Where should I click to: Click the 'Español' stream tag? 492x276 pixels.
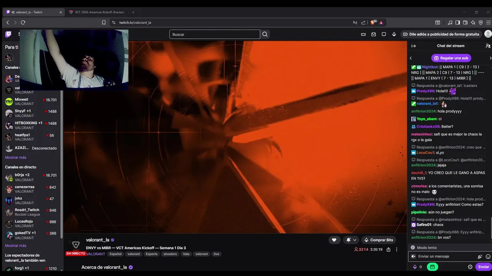(x=115, y=254)
